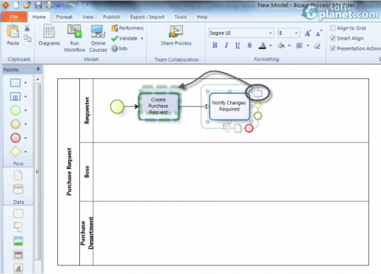Switch to the Home tab

coord(39,17)
